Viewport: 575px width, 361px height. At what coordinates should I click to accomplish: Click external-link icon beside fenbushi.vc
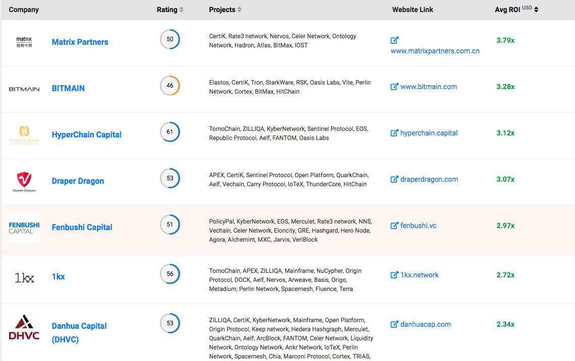[x=394, y=226]
